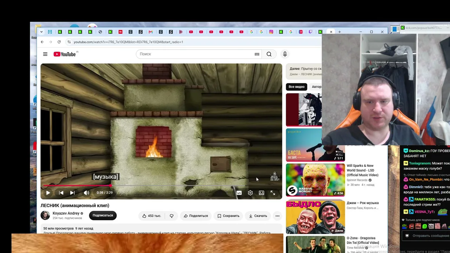Open the O-Zone Dragostea Din Tei title

pyautogui.click(x=363, y=240)
